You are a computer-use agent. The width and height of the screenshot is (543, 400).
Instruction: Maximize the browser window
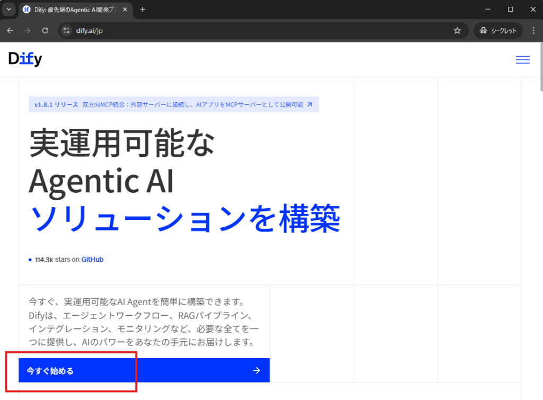(x=511, y=10)
